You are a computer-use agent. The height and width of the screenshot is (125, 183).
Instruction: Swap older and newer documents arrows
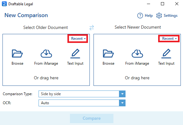click(x=92, y=28)
